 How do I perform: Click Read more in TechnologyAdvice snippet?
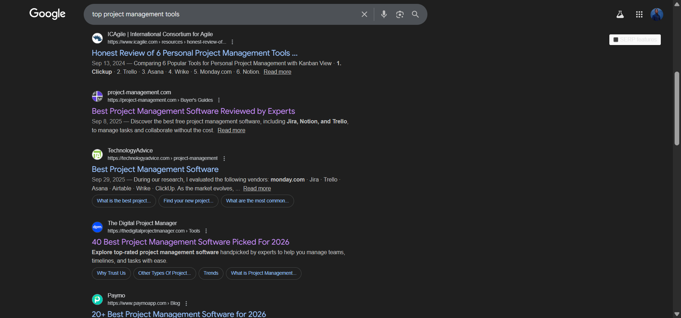pyautogui.click(x=257, y=189)
